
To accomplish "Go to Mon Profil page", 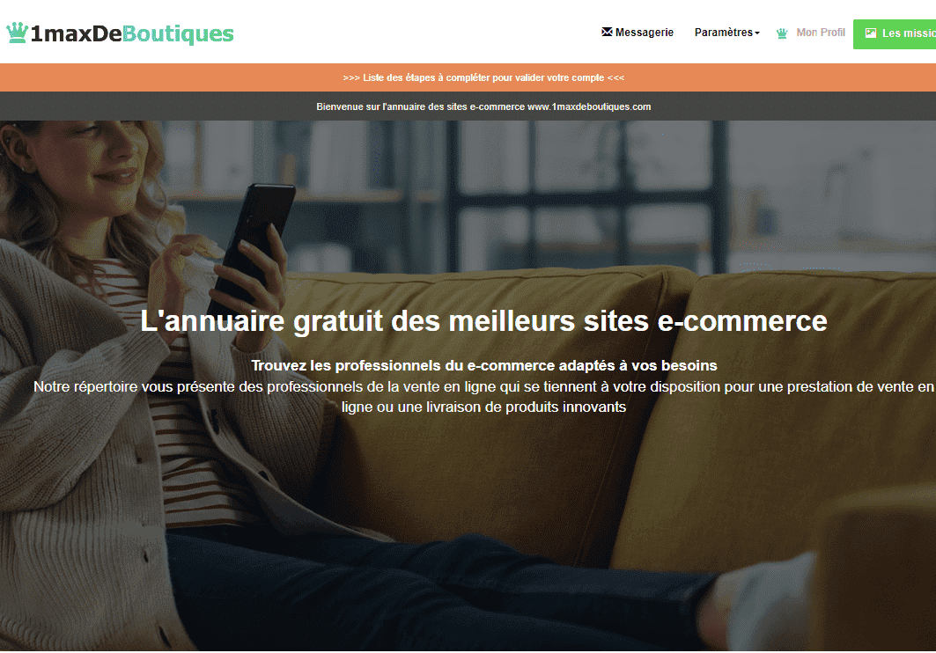I will (821, 33).
